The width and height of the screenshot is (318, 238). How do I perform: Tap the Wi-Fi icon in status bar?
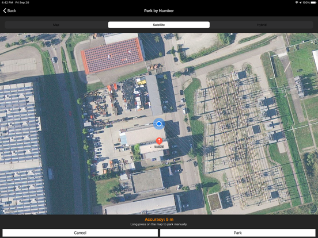297,2
